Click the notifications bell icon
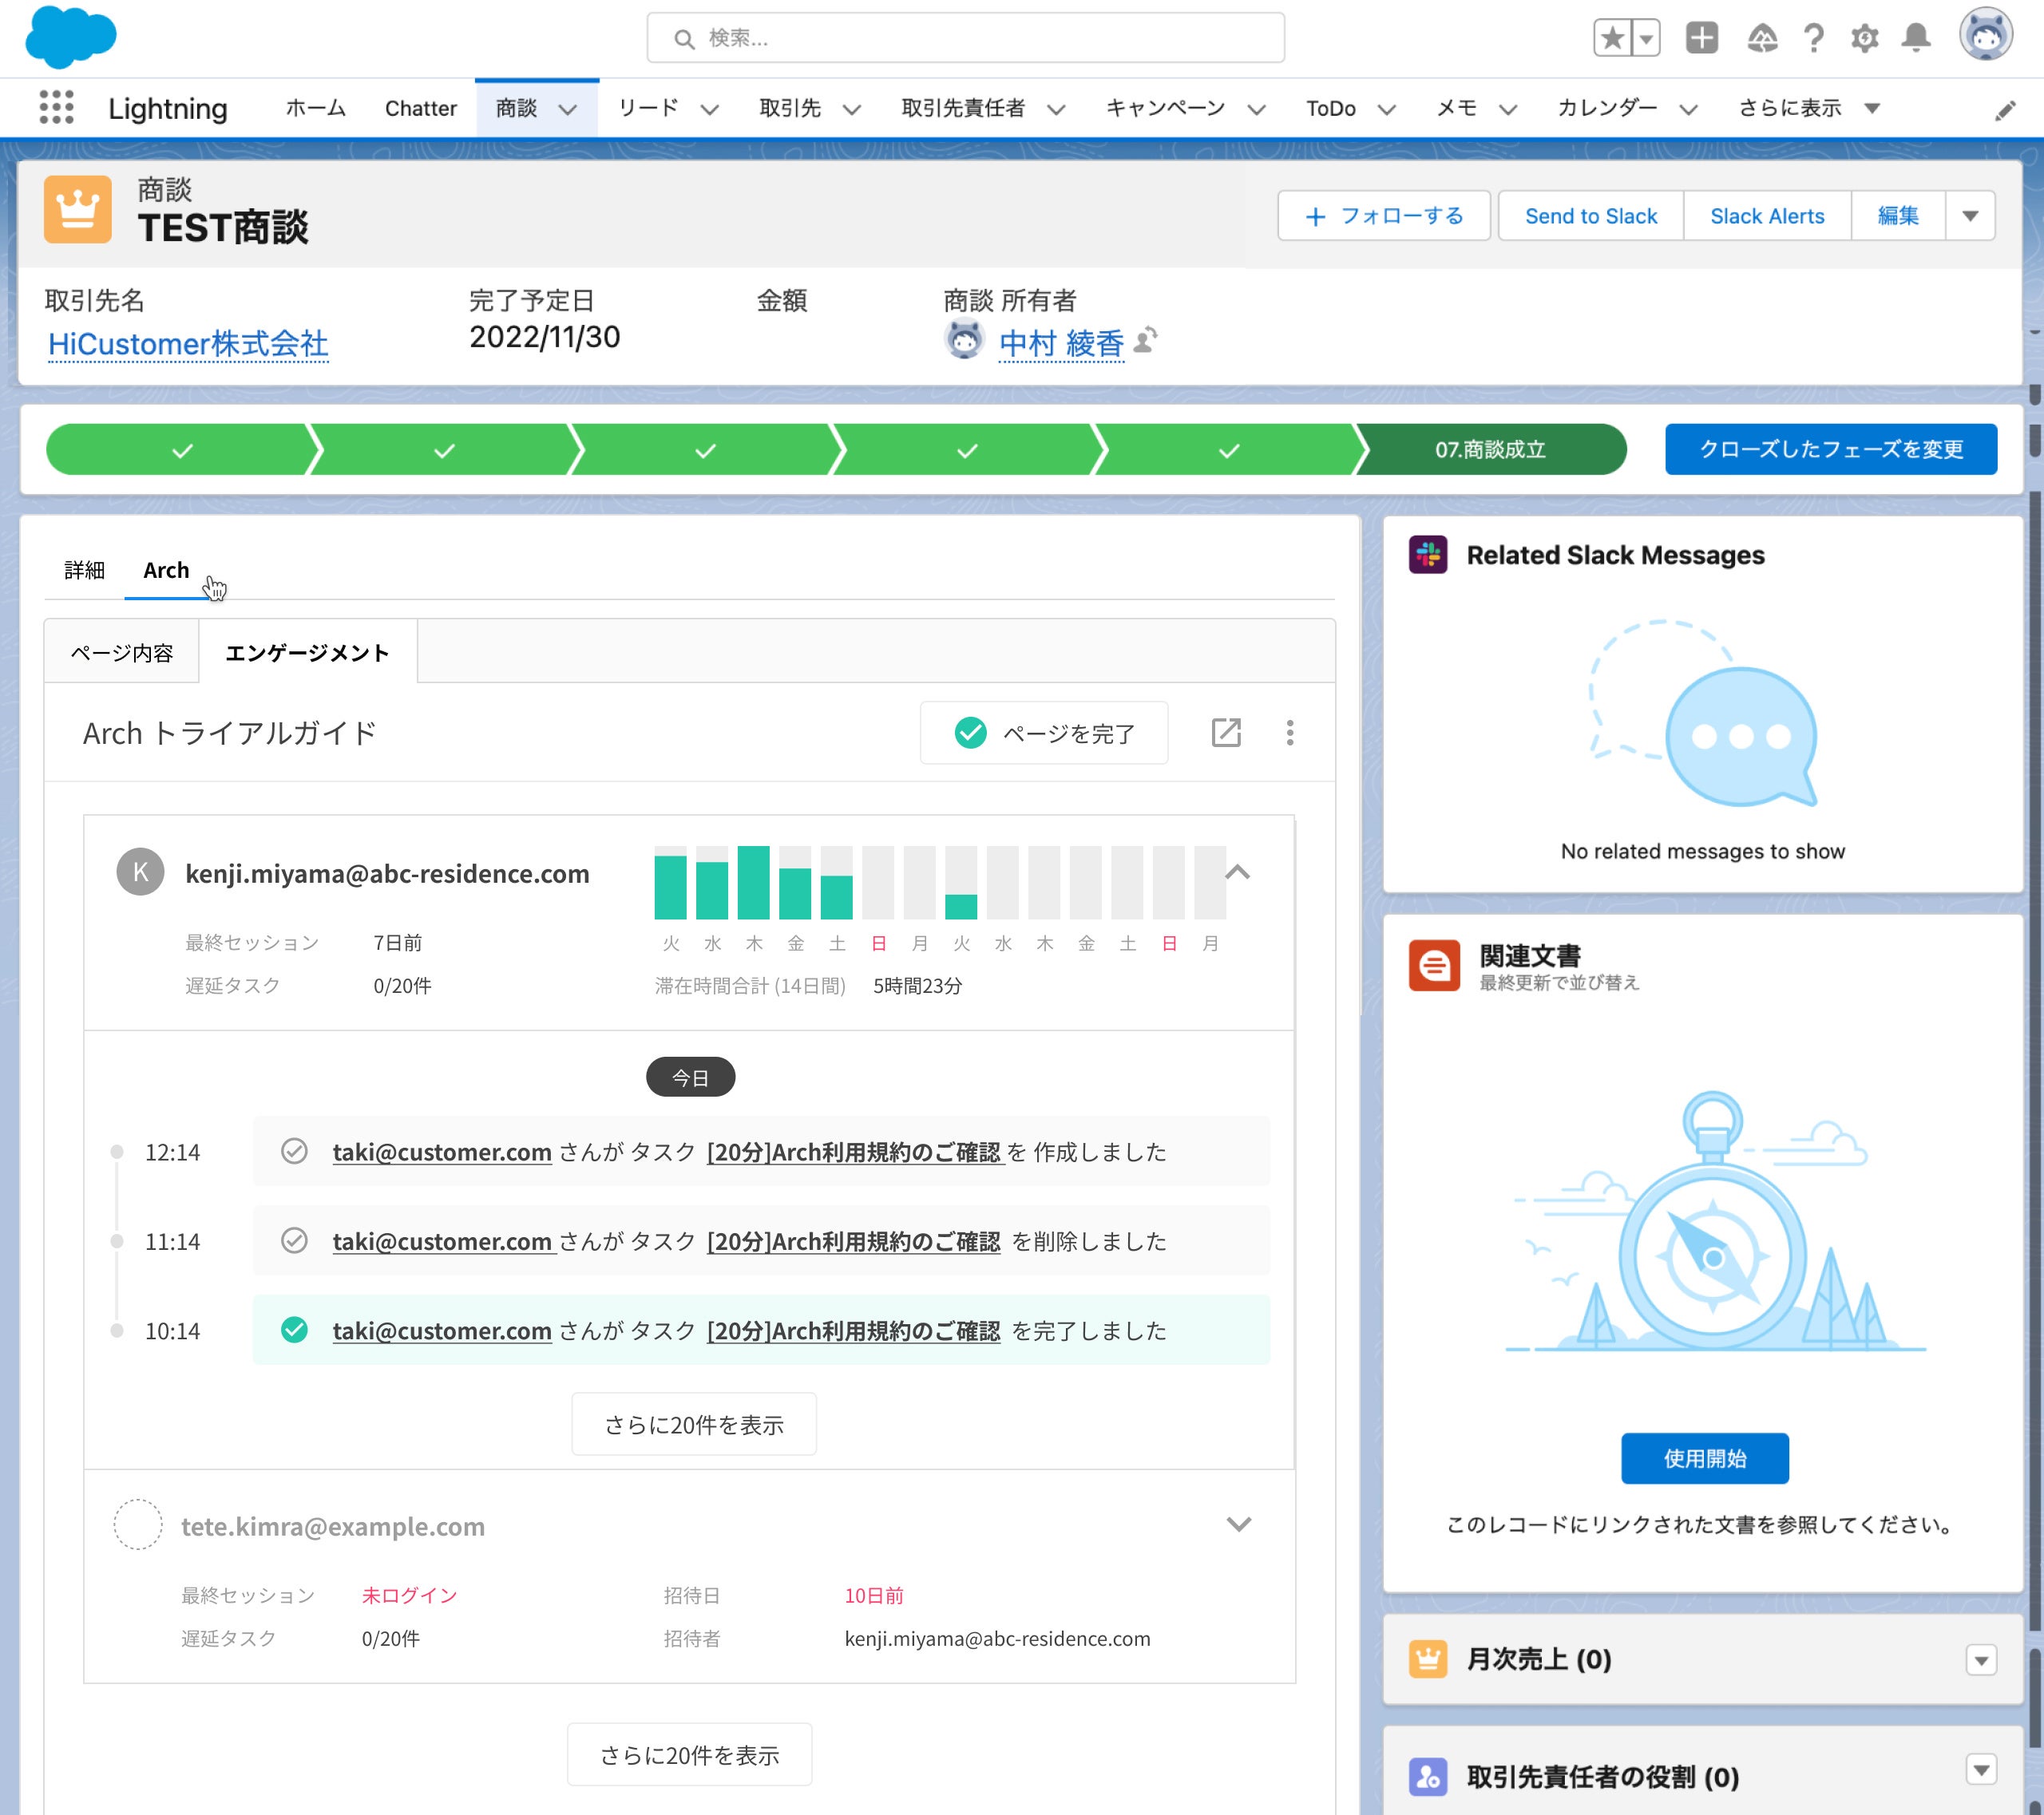 tap(1915, 38)
